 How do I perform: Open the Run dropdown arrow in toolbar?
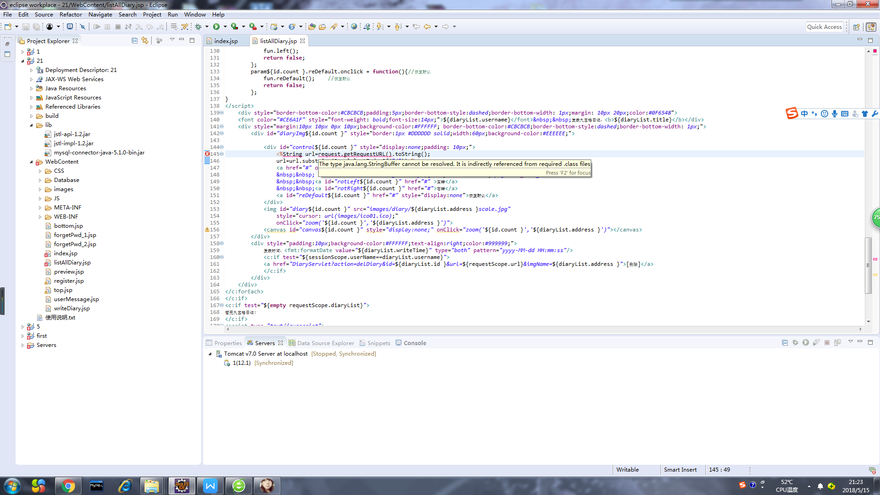225,27
